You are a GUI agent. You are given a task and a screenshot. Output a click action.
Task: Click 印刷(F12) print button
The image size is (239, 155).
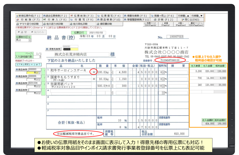click(x=163, y=20)
